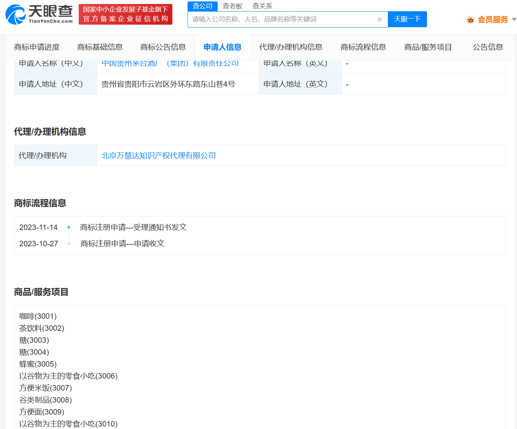Open 中国贵州茅台酒厂 applicant company link
This screenshot has width=517, height=429.
tap(170, 64)
